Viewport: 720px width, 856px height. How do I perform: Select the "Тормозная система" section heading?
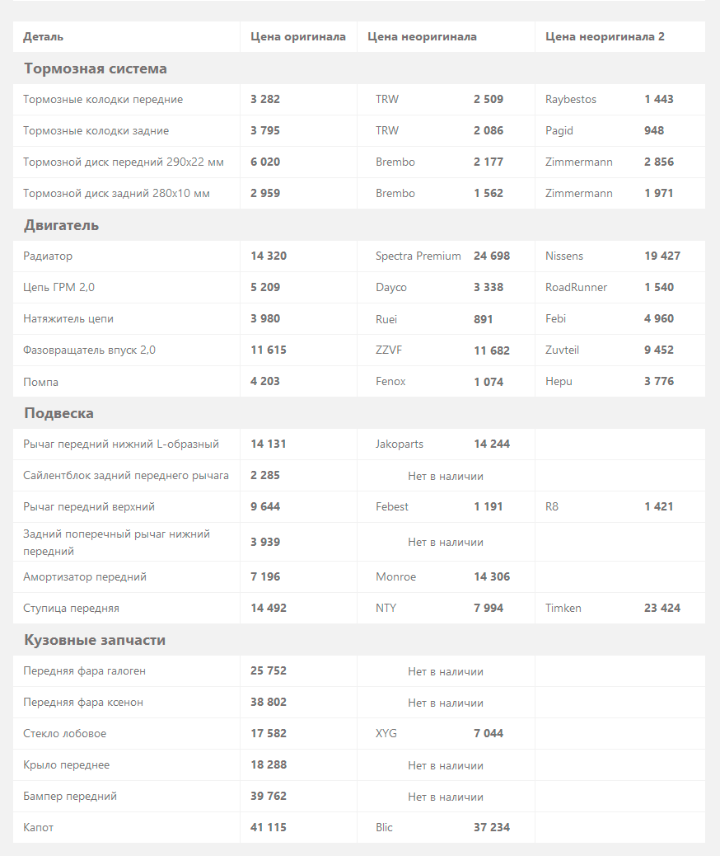(96, 68)
